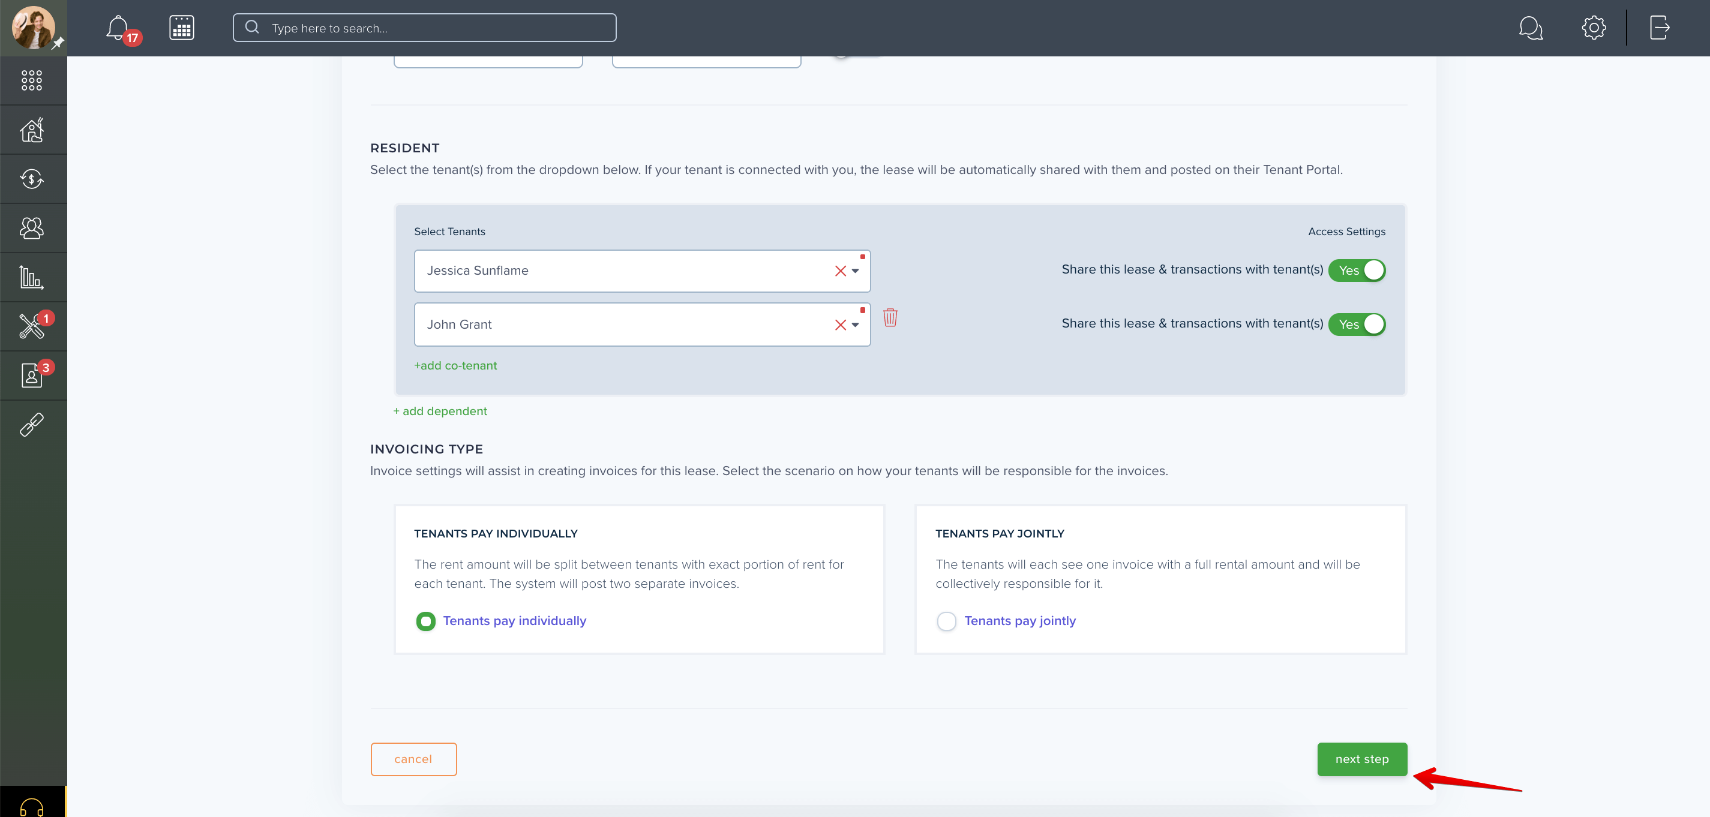Open the link chain icon in sidebar

[x=32, y=425]
